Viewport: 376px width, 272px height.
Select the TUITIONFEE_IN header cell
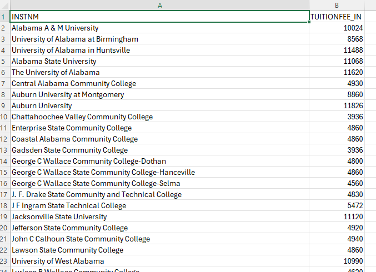click(x=337, y=17)
